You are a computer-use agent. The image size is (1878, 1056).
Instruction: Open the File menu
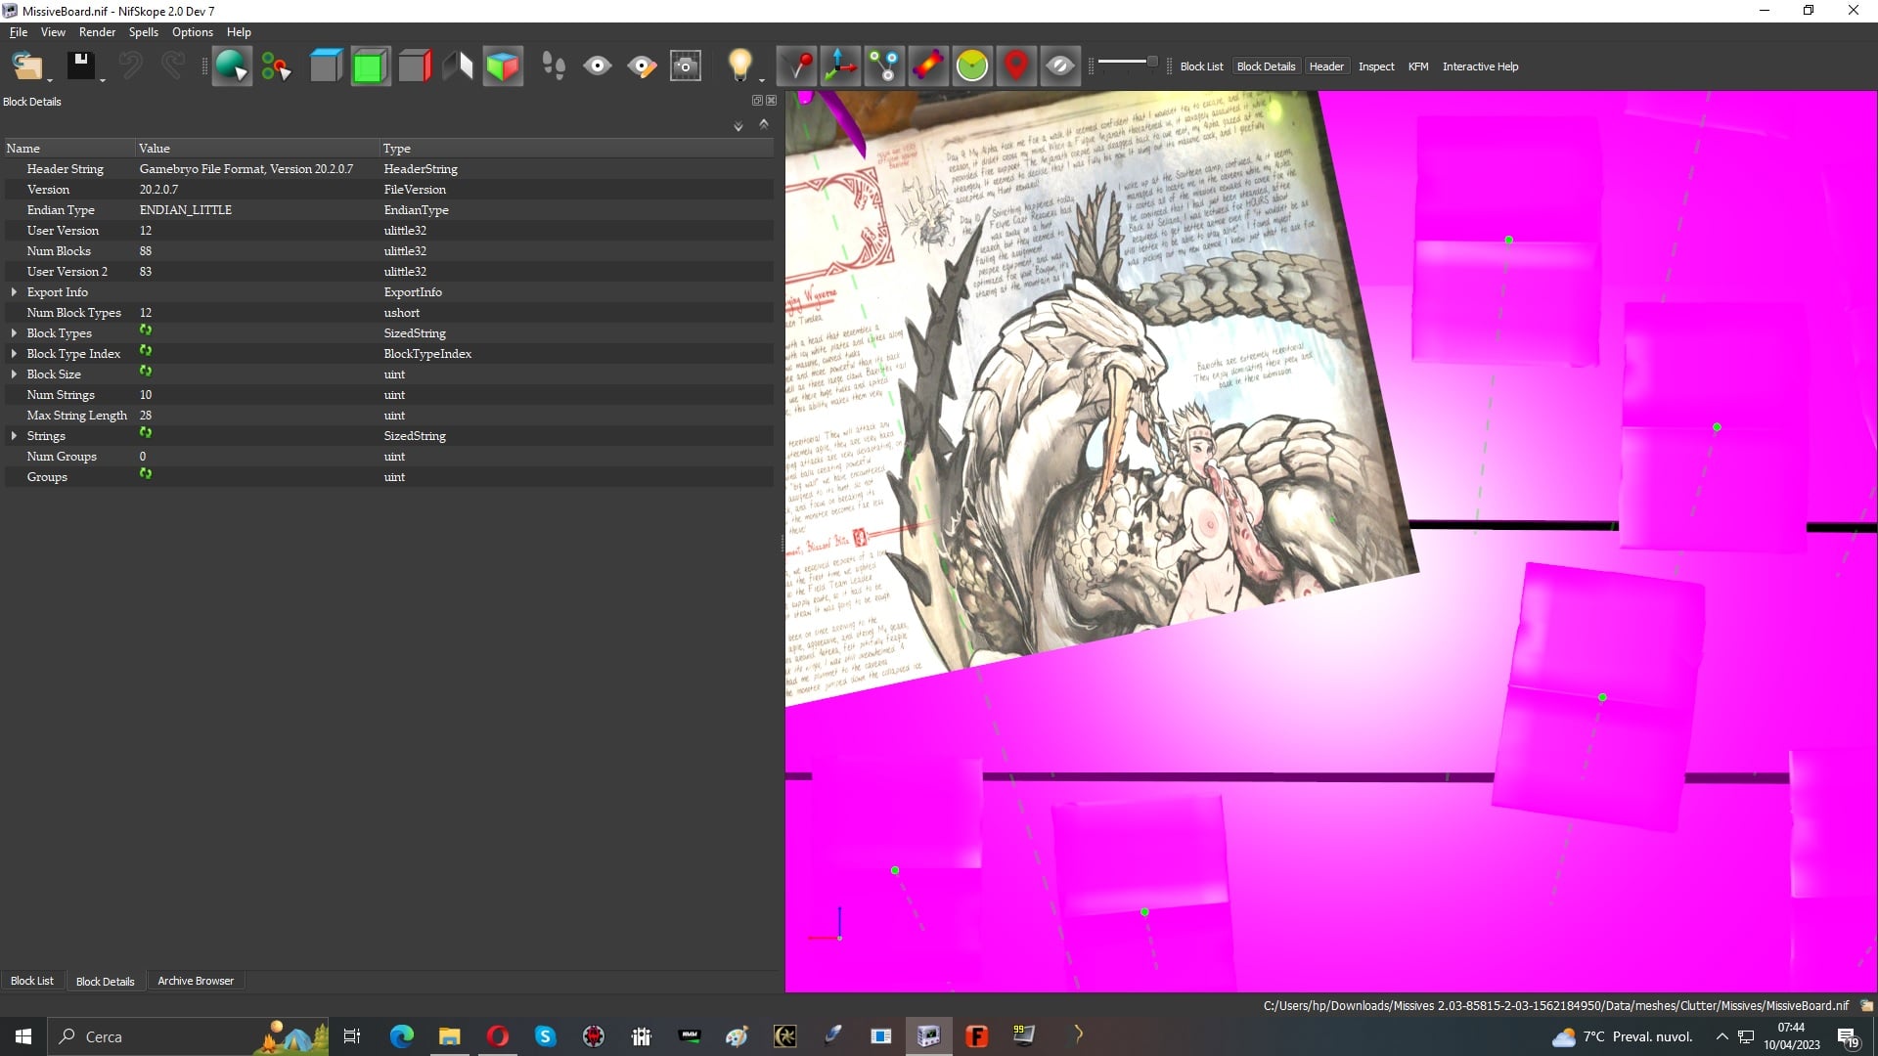tap(19, 32)
